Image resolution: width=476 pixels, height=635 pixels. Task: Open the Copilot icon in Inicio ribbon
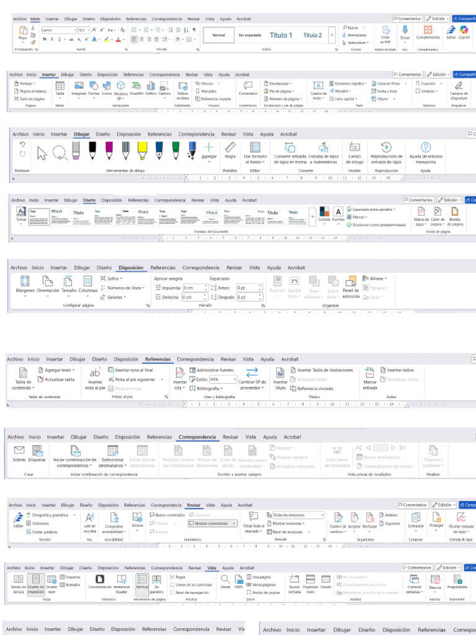click(x=464, y=30)
